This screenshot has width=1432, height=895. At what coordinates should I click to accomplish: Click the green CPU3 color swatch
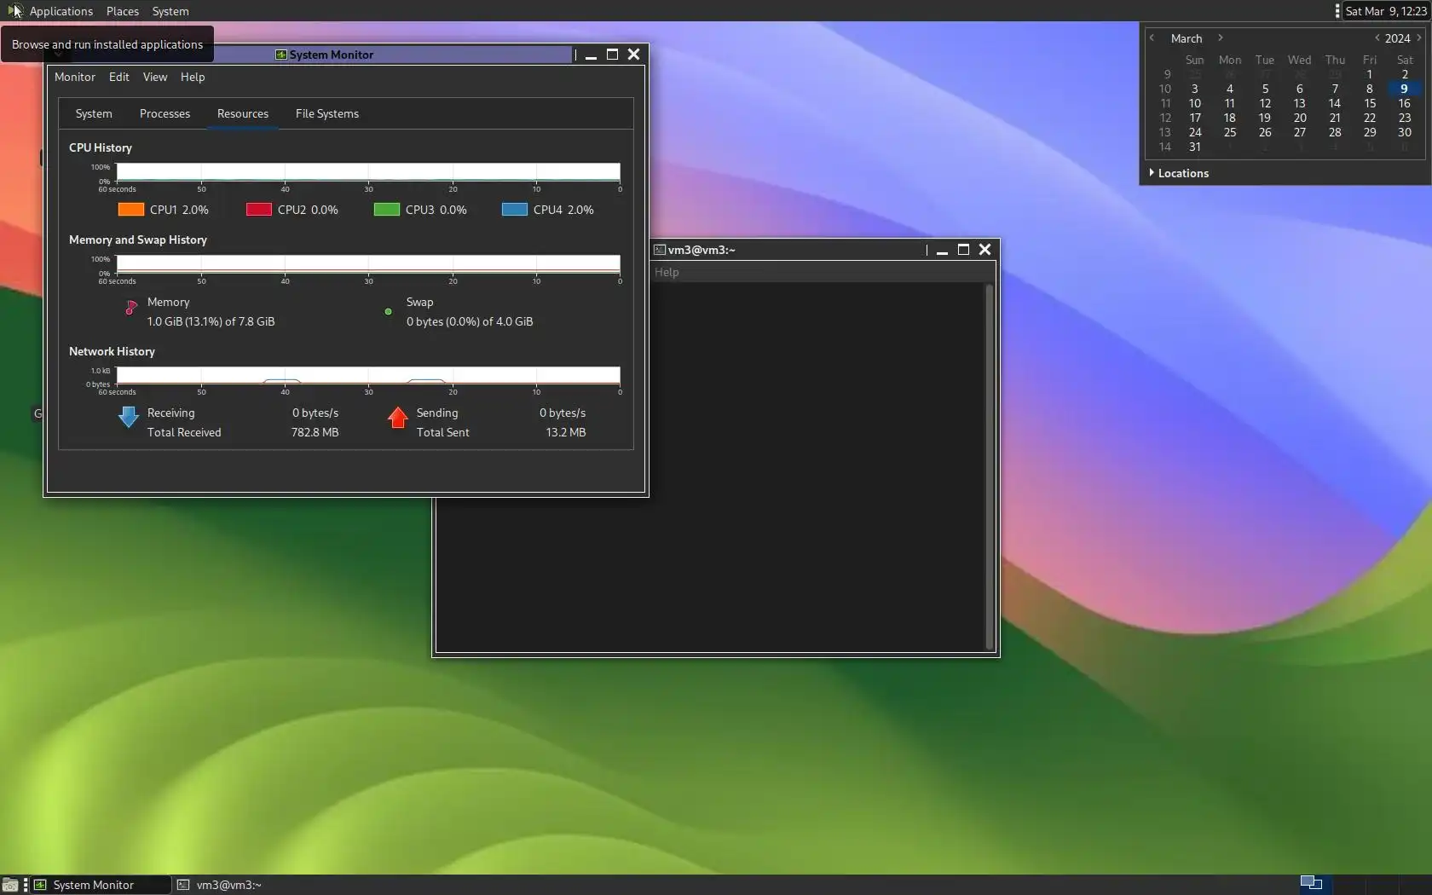click(x=387, y=210)
